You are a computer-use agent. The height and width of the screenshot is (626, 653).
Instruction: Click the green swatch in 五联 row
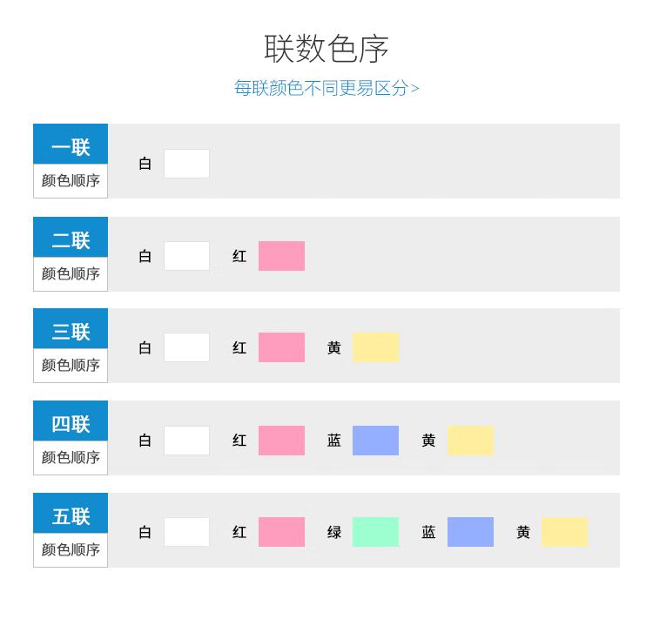click(x=375, y=532)
